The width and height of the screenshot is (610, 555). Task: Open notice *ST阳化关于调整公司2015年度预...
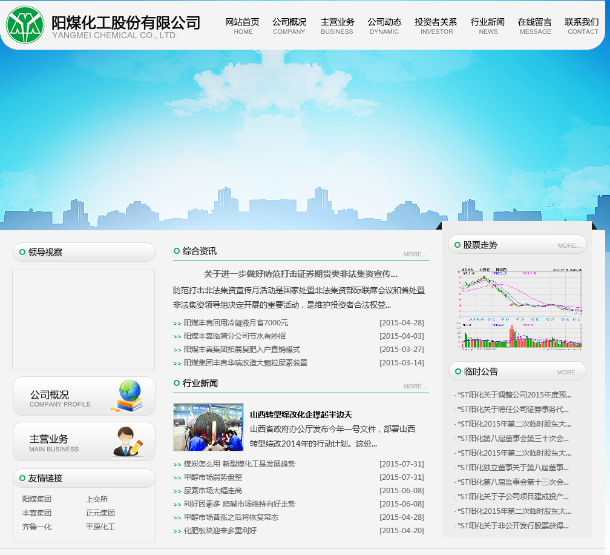tap(514, 395)
